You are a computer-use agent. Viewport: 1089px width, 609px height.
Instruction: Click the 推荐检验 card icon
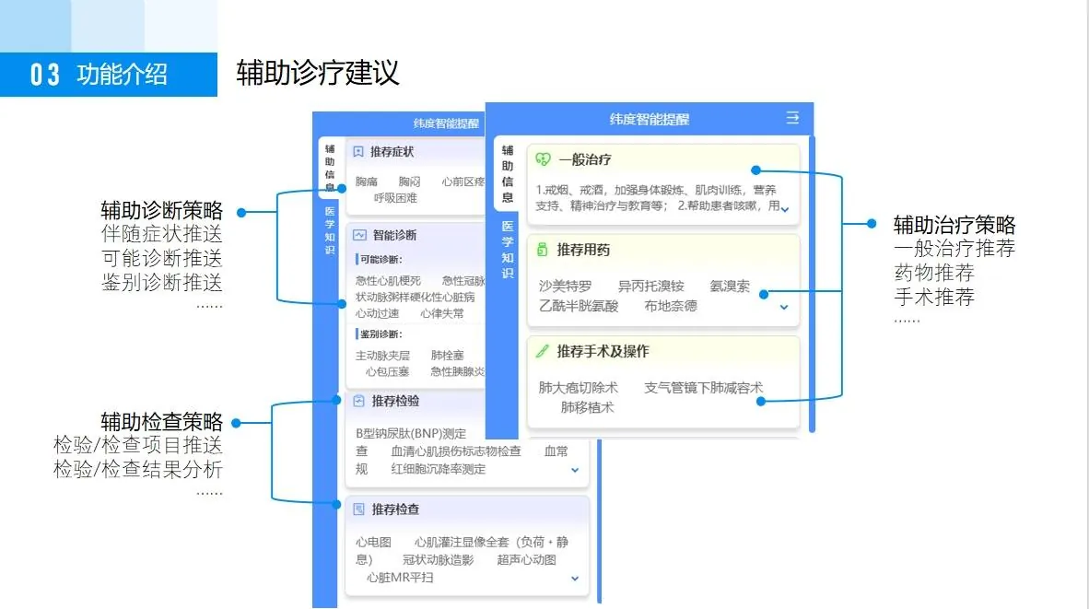point(359,401)
